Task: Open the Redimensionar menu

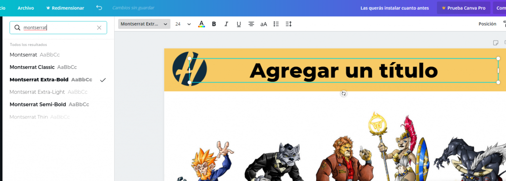Action: (65, 8)
